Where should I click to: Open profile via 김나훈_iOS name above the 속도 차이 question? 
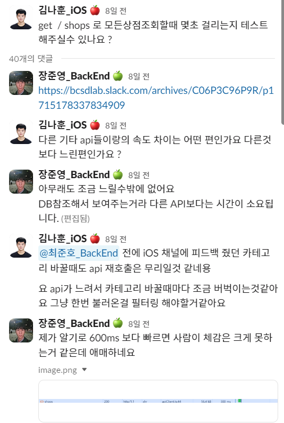click(62, 125)
